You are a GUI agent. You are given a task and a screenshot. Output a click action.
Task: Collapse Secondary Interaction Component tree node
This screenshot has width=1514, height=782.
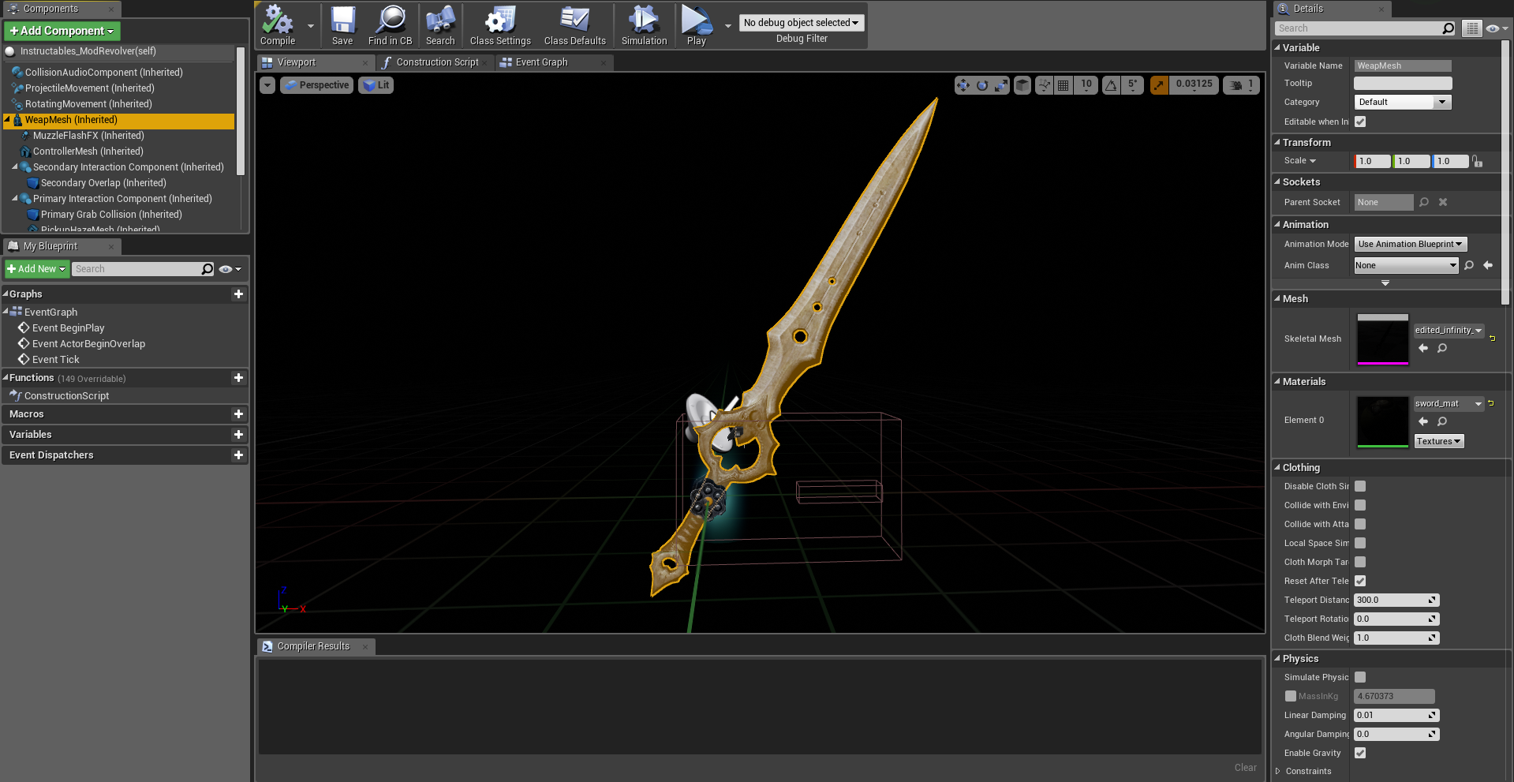click(x=15, y=167)
